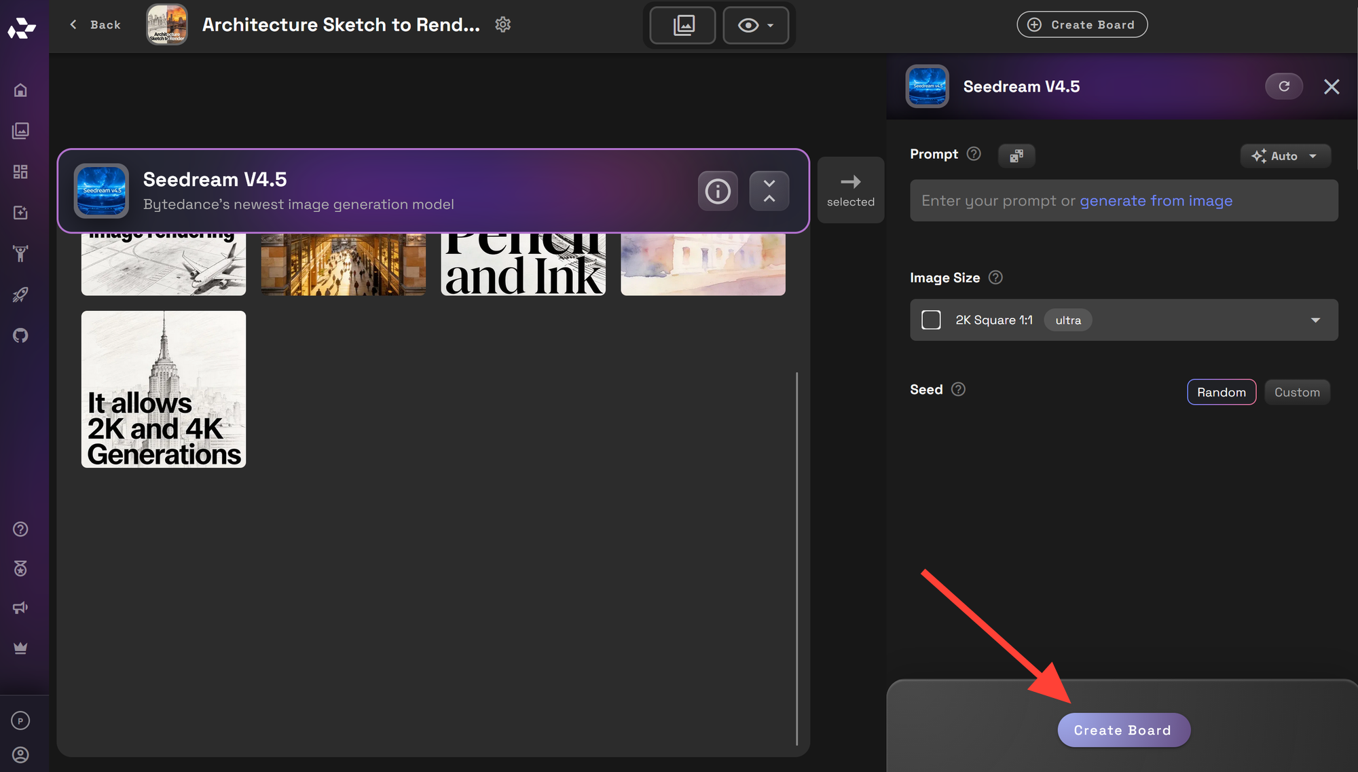1358x772 pixels.
Task: Open the Home icon in sidebar
Action: [20, 90]
